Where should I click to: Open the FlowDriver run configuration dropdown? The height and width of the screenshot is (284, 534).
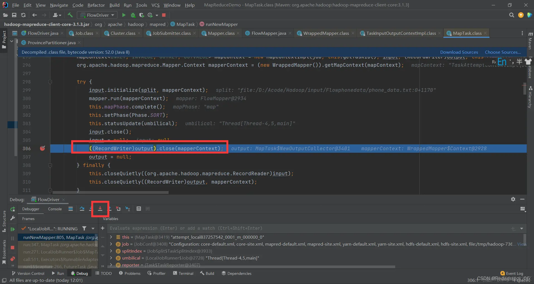[x=97, y=15]
